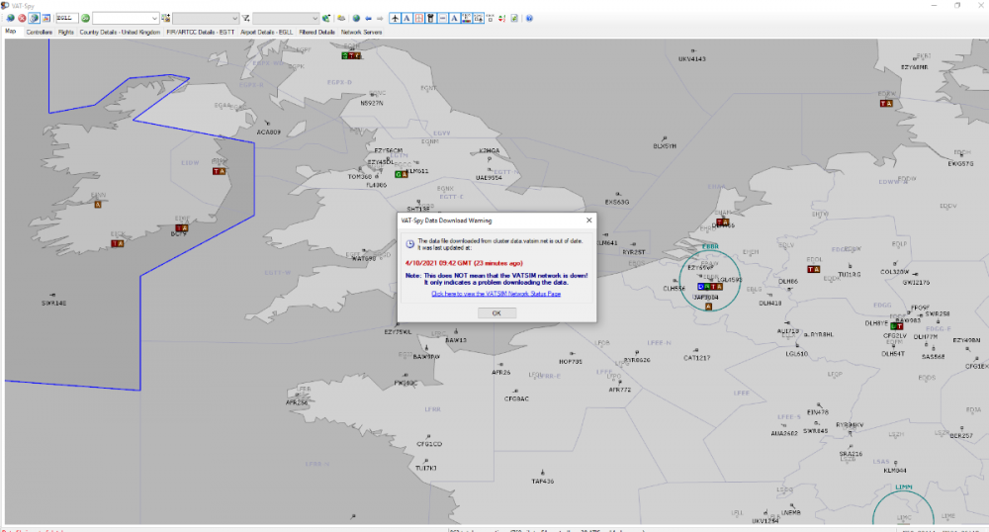Image resolution: width=989 pixels, height=532 pixels.
Task: Toggle the A label button after the line toggle
Action: point(454,18)
